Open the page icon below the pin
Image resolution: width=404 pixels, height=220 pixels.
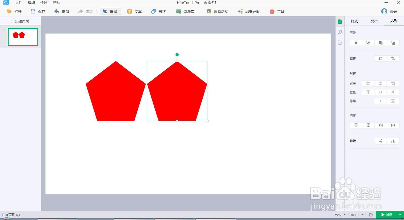pos(340,43)
